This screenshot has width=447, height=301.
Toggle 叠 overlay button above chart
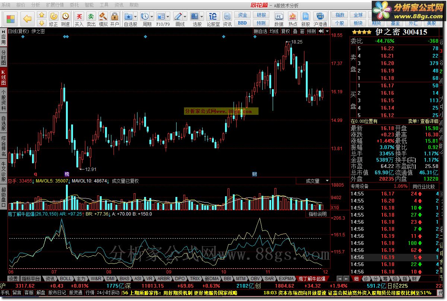[295, 32]
